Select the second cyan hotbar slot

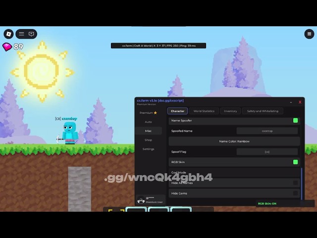(x=158, y=209)
